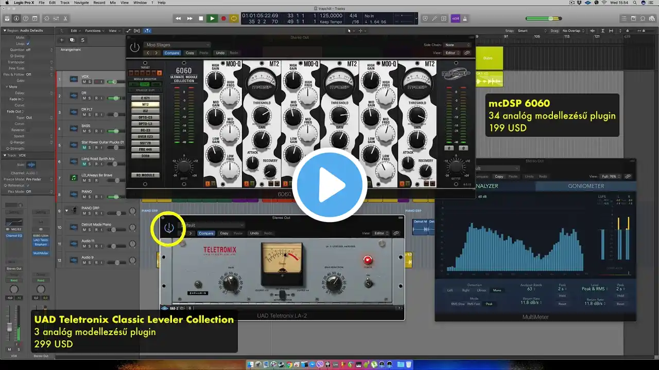Open the Help menu
Image resolution: width=659 pixels, height=370 pixels.
click(162, 3)
